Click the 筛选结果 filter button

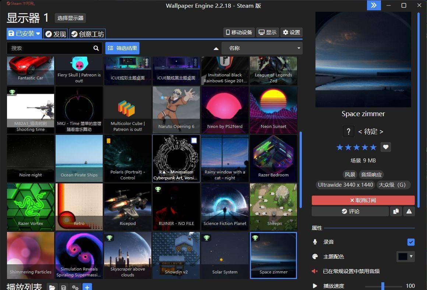[x=122, y=48]
